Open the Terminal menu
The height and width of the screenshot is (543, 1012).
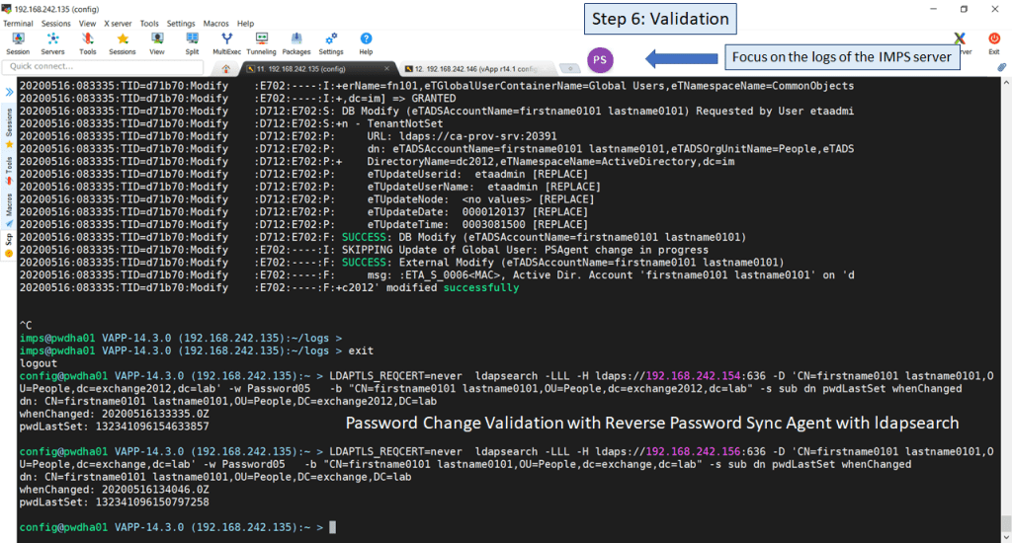[18, 23]
